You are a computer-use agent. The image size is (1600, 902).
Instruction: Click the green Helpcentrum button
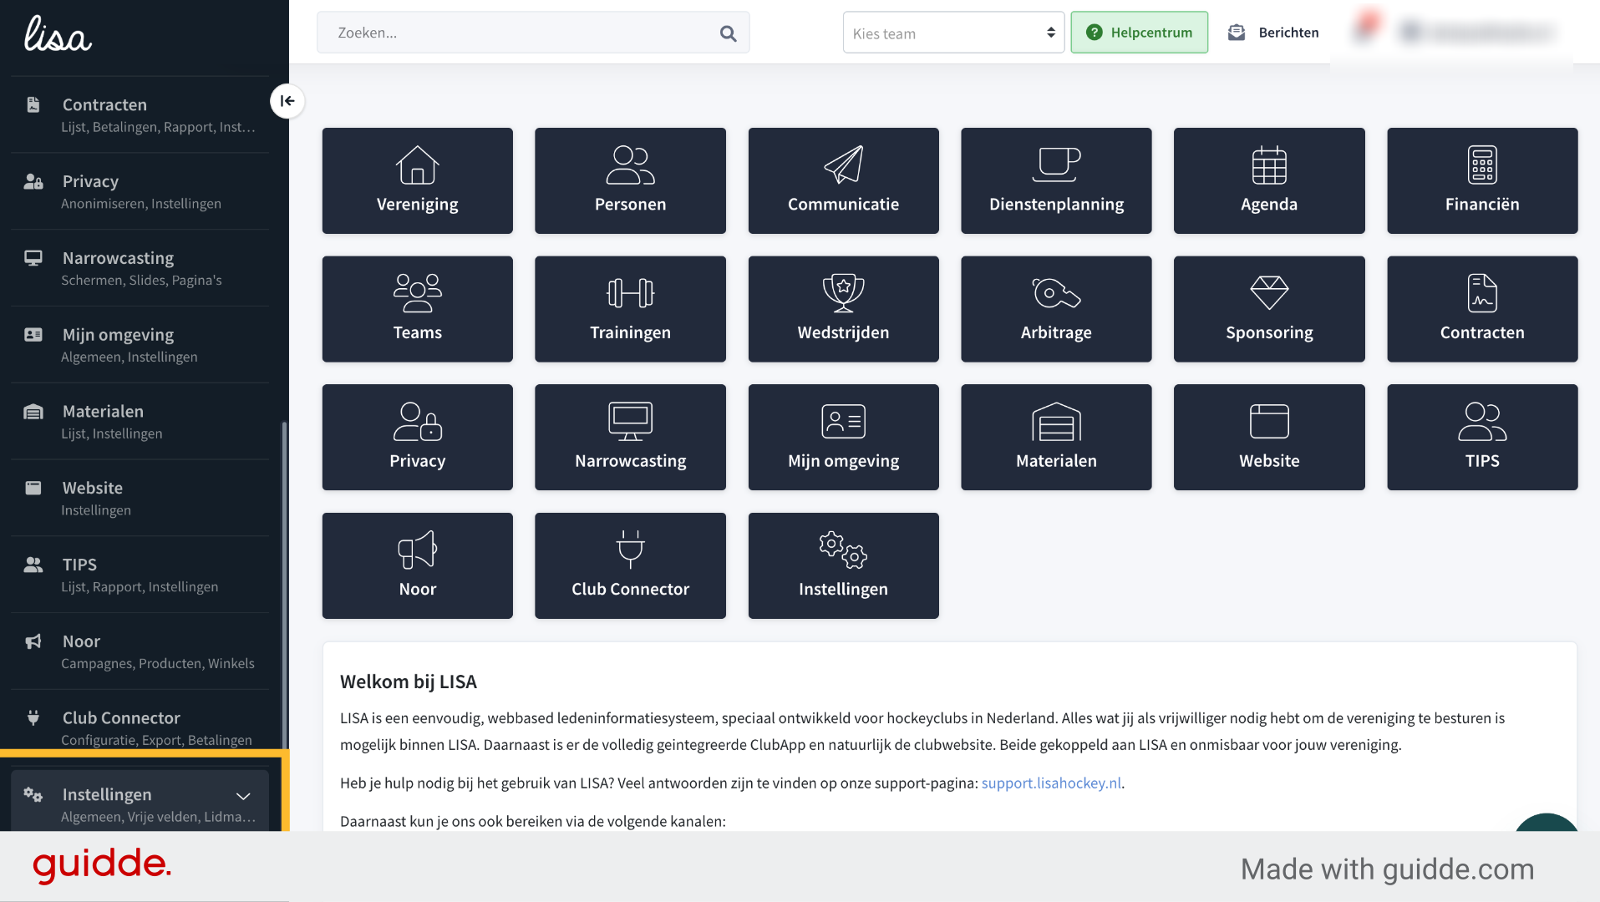[1139, 33]
